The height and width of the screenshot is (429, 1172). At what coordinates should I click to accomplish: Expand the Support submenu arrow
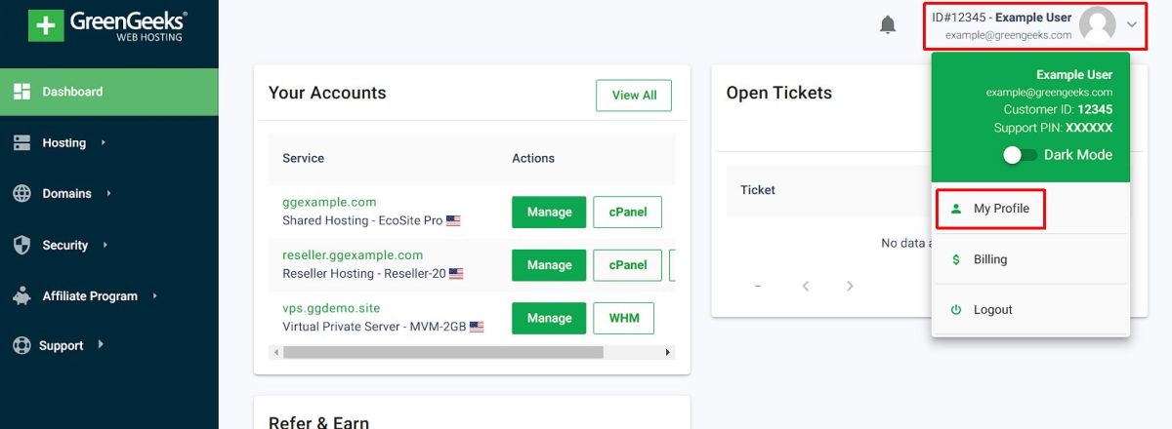tap(102, 345)
